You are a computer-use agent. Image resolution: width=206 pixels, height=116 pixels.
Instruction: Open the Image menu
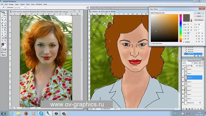click(x=11, y=4)
